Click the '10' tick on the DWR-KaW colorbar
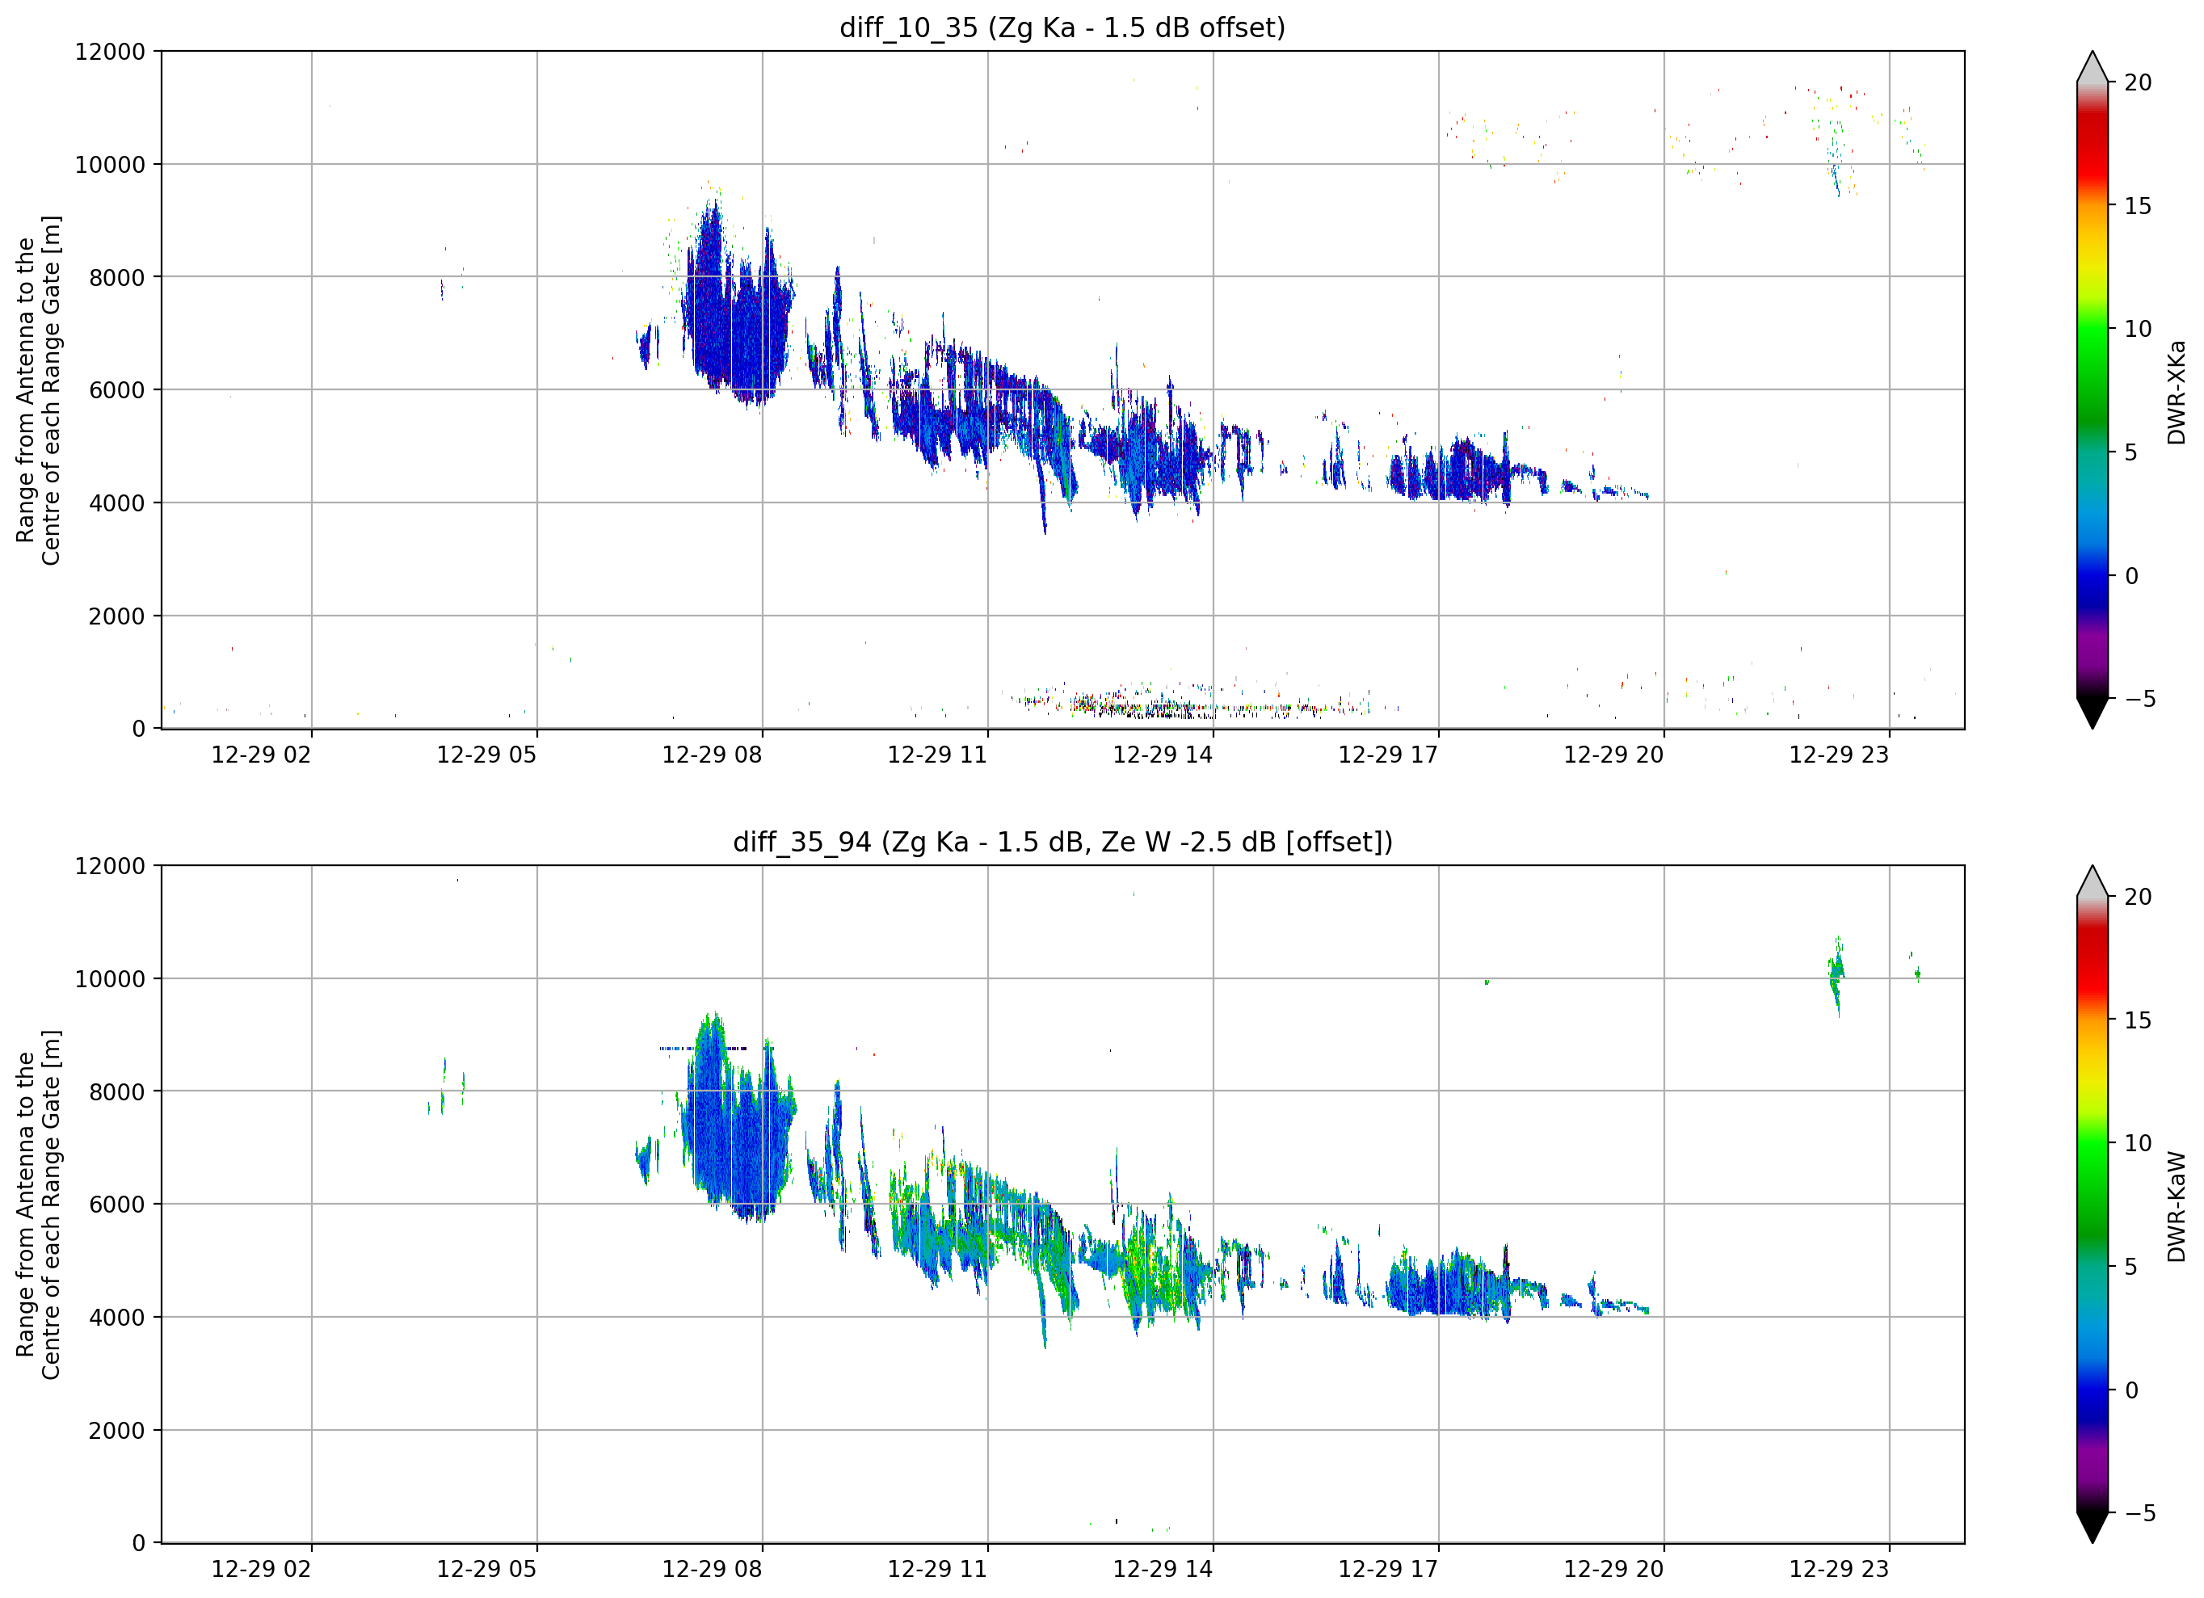2204x1598 pixels. click(2137, 1143)
